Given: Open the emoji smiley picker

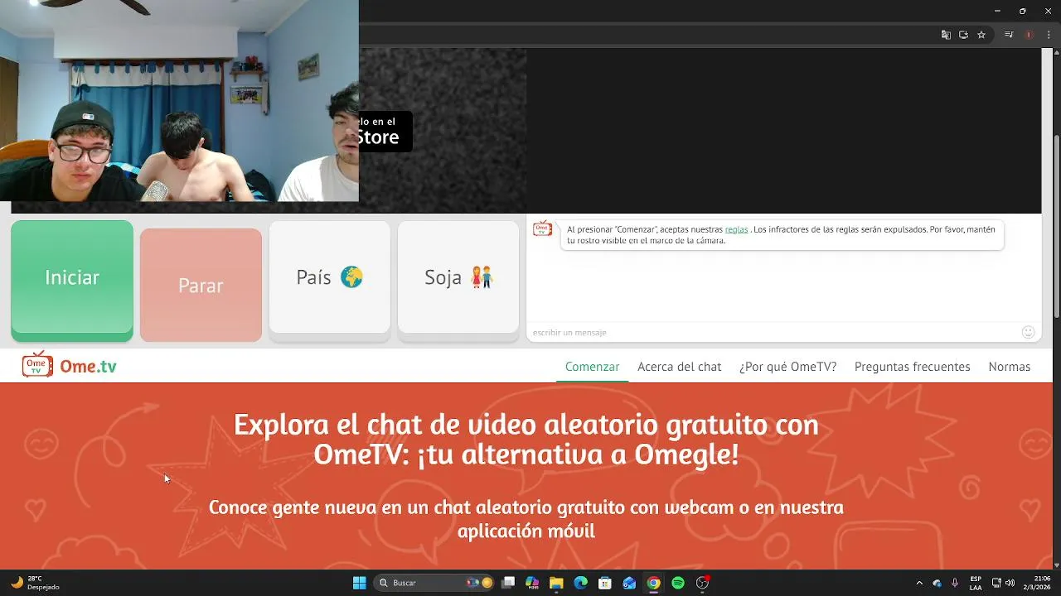Looking at the screenshot, I should coord(1028,332).
